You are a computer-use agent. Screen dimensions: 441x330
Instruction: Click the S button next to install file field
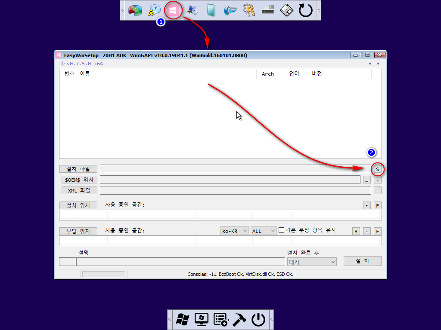pyautogui.click(x=377, y=169)
